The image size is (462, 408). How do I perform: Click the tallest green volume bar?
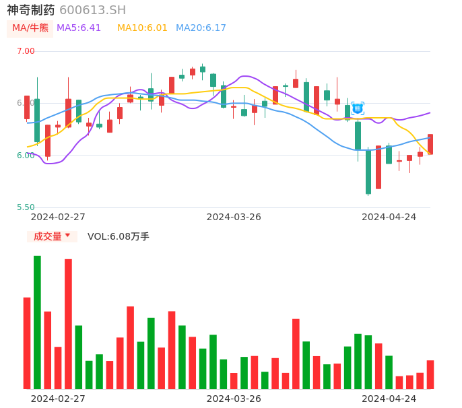click(x=38, y=322)
